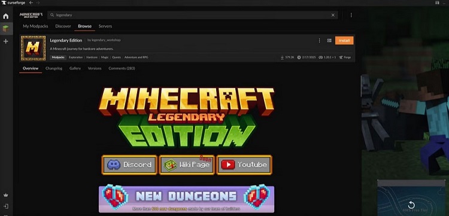The height and width of the screenshot is (216, 449).
Task: Open the Gallery tab
Action: point(75,68)
